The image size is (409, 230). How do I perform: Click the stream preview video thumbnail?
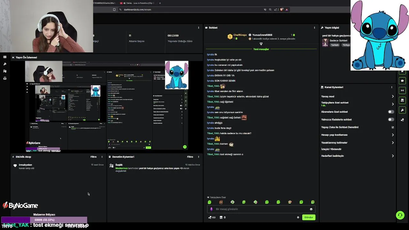coord(107,106)
